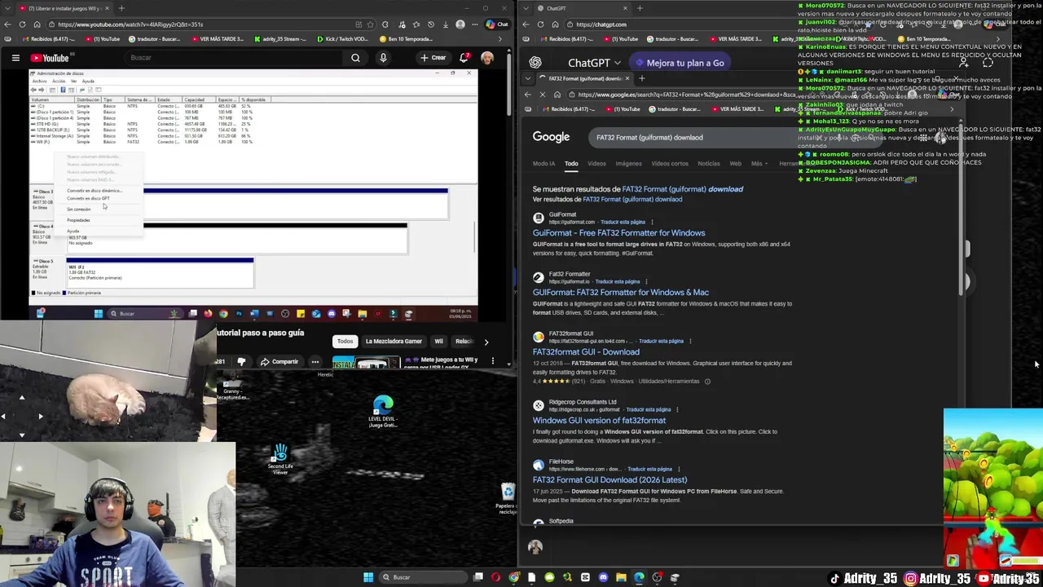This screenshot has height=587, width=1043.
Task: Open 'Mete juegos a tu Wii' video thumbnail
Action: click(366, 363)
